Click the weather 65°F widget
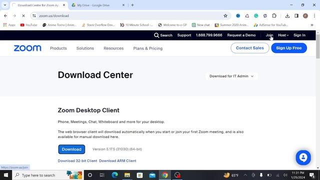 coord(231,175)
